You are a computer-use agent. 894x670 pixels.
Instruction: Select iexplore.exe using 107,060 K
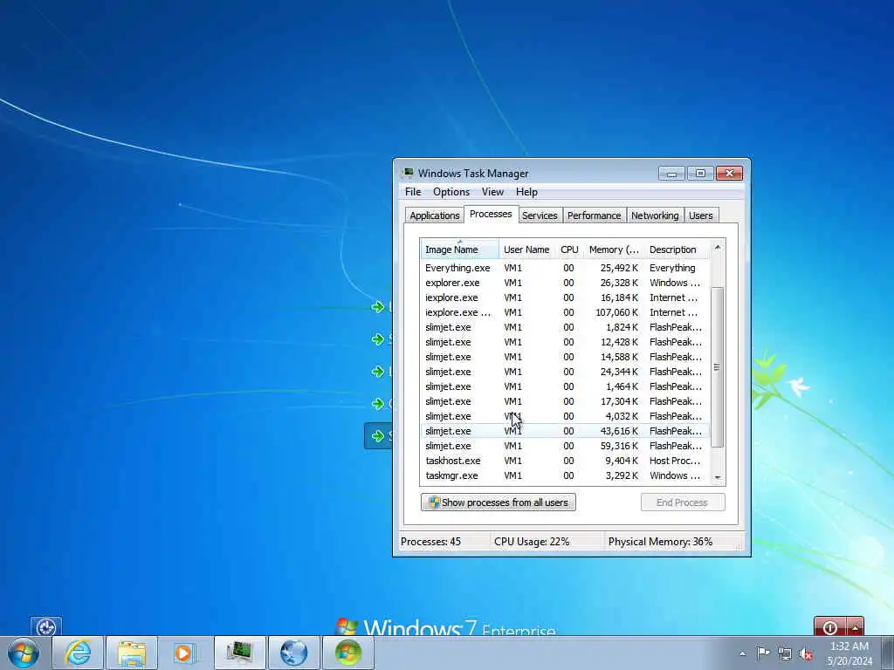tap(565, 312)
